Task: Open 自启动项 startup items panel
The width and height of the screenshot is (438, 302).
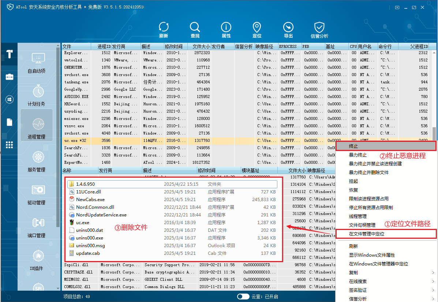Action: (37, 63)
